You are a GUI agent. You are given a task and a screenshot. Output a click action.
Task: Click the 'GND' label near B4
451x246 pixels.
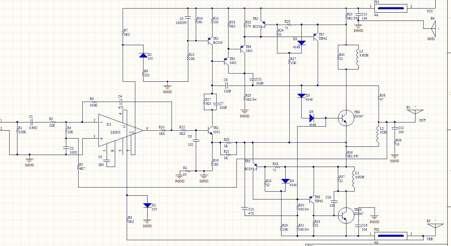pyautogui.click(x=431, y=39)
